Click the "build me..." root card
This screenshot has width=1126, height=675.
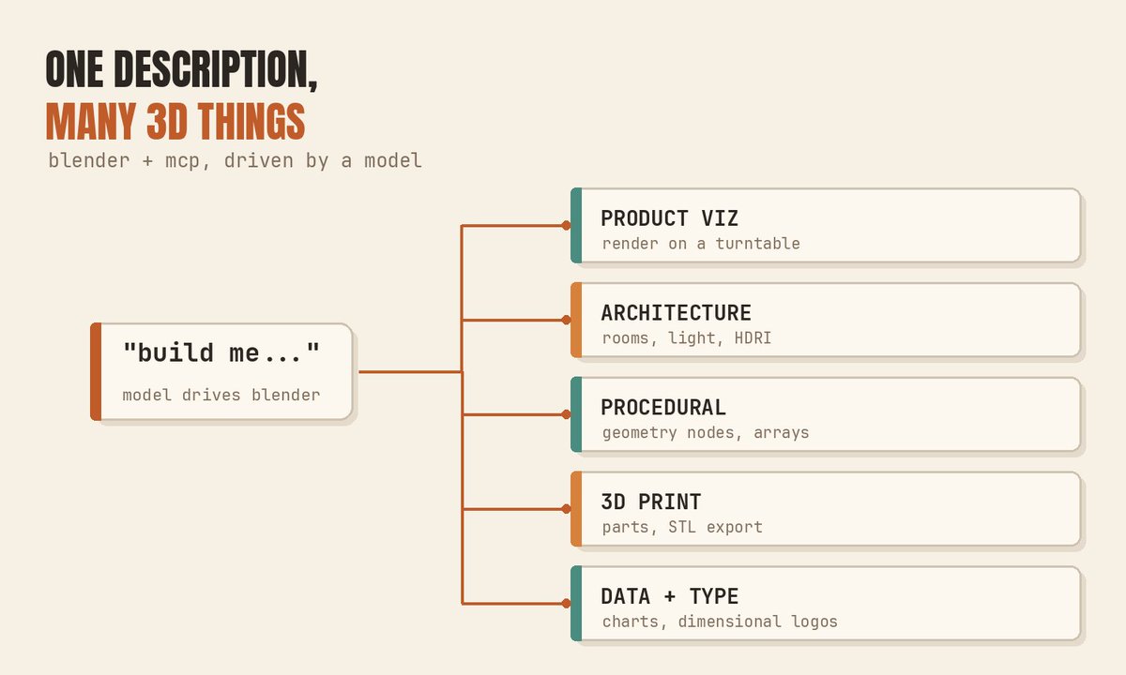pos(221,372)
